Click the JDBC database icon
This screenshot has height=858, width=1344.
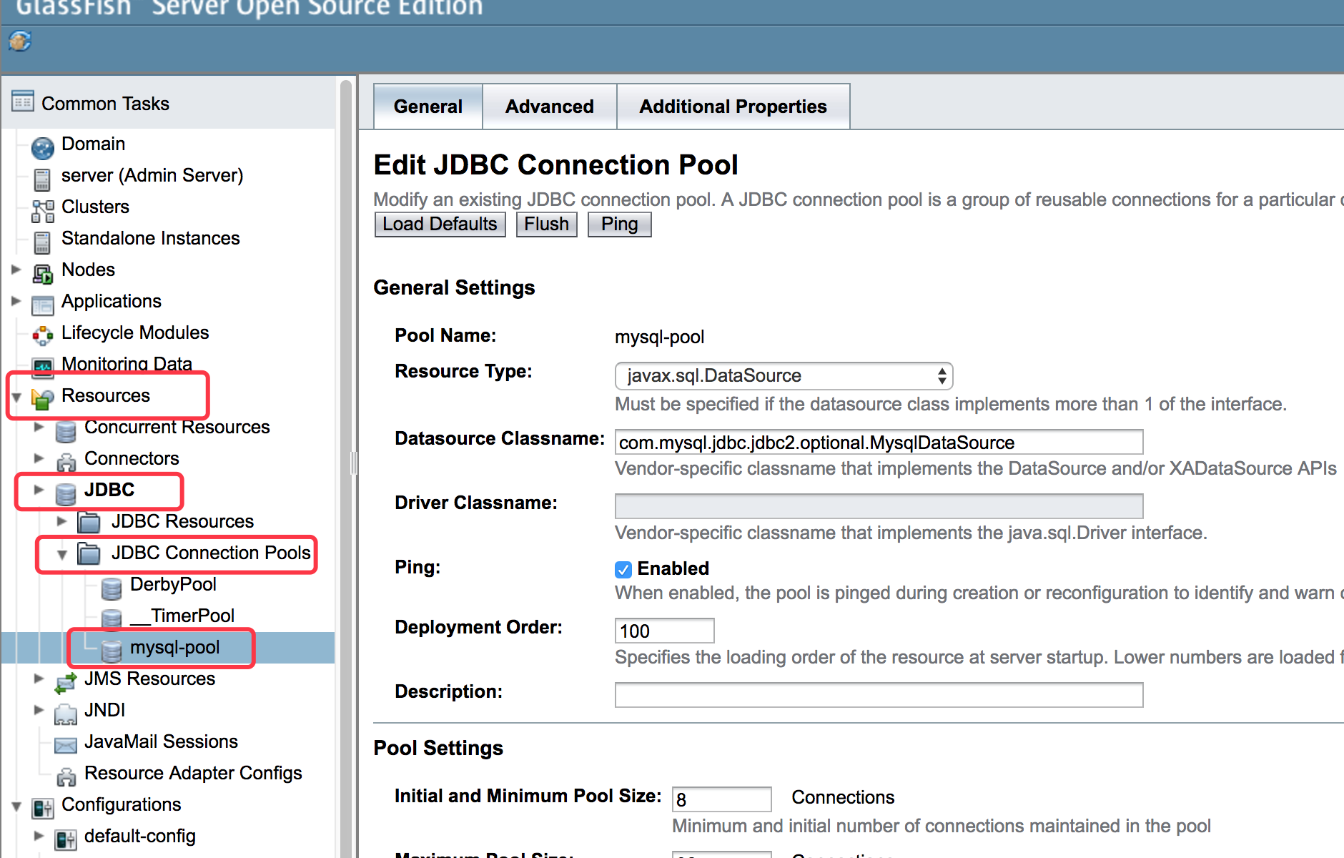point(66,493)
